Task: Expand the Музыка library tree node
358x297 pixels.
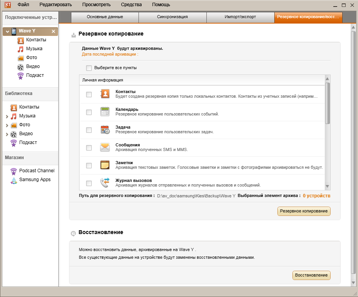Action: [7, 116]
